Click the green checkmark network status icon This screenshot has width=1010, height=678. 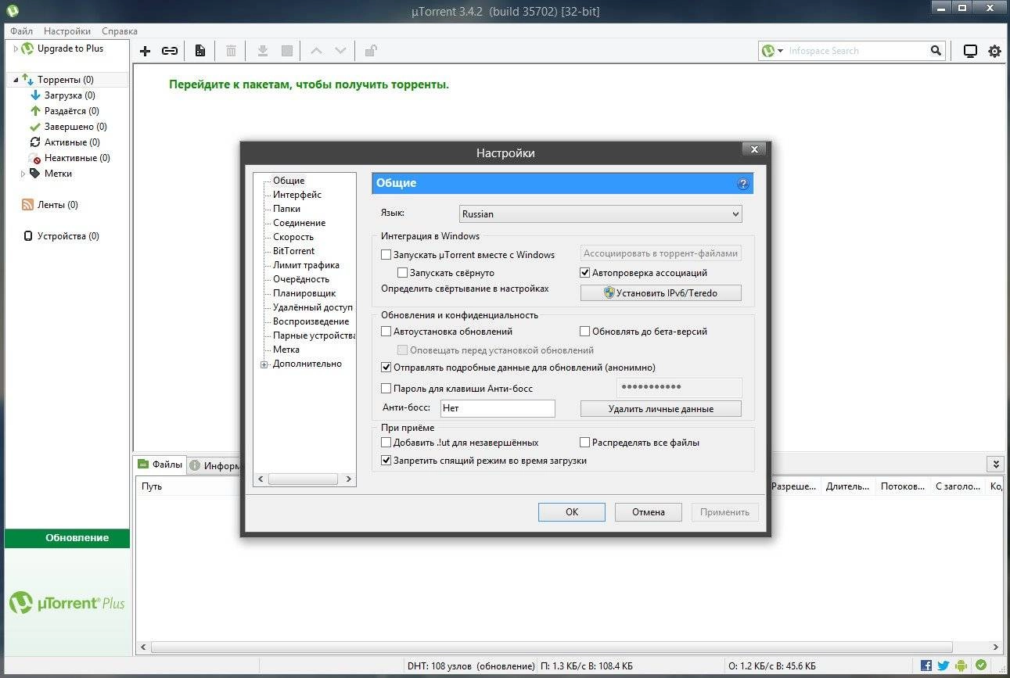coord(981,665)
